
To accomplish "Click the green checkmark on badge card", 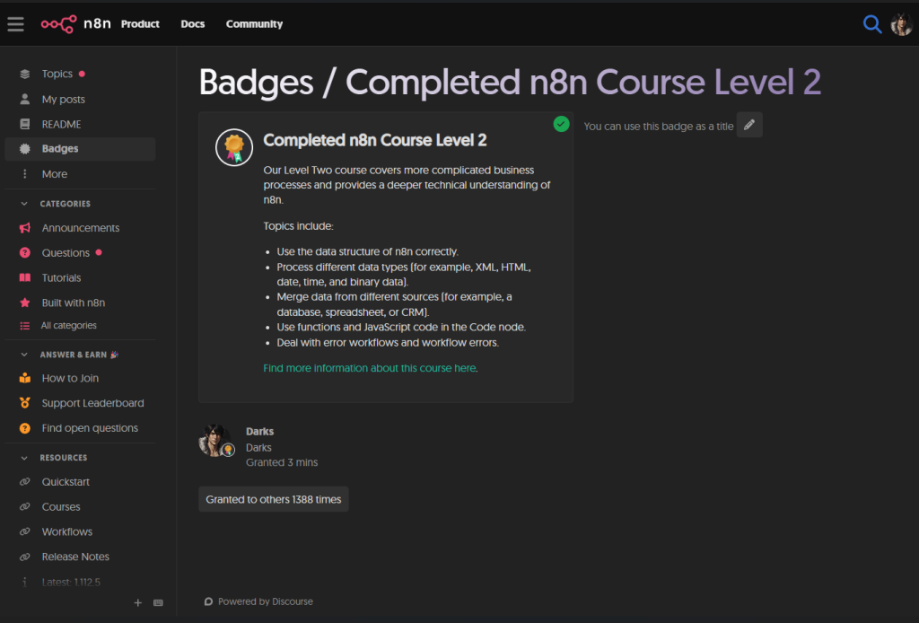I will pos(562,124).
